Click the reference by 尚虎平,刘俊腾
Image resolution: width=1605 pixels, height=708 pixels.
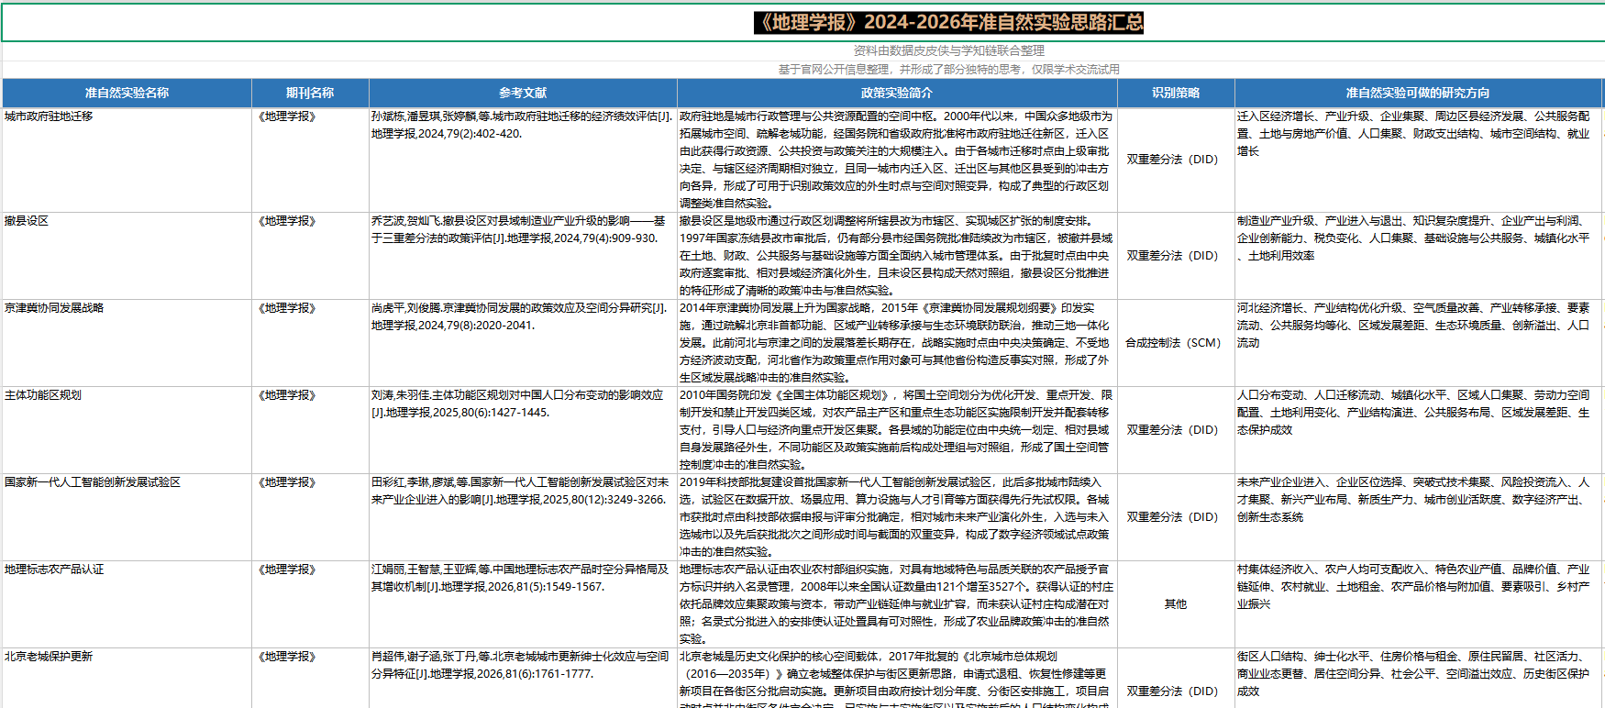(523, 343)
